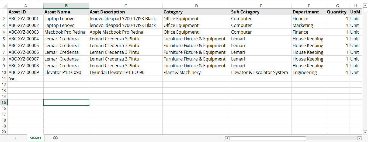Select row 11 header
Image resolution: width=368 pixels, height=142 pixels.
tap(4, 79)
